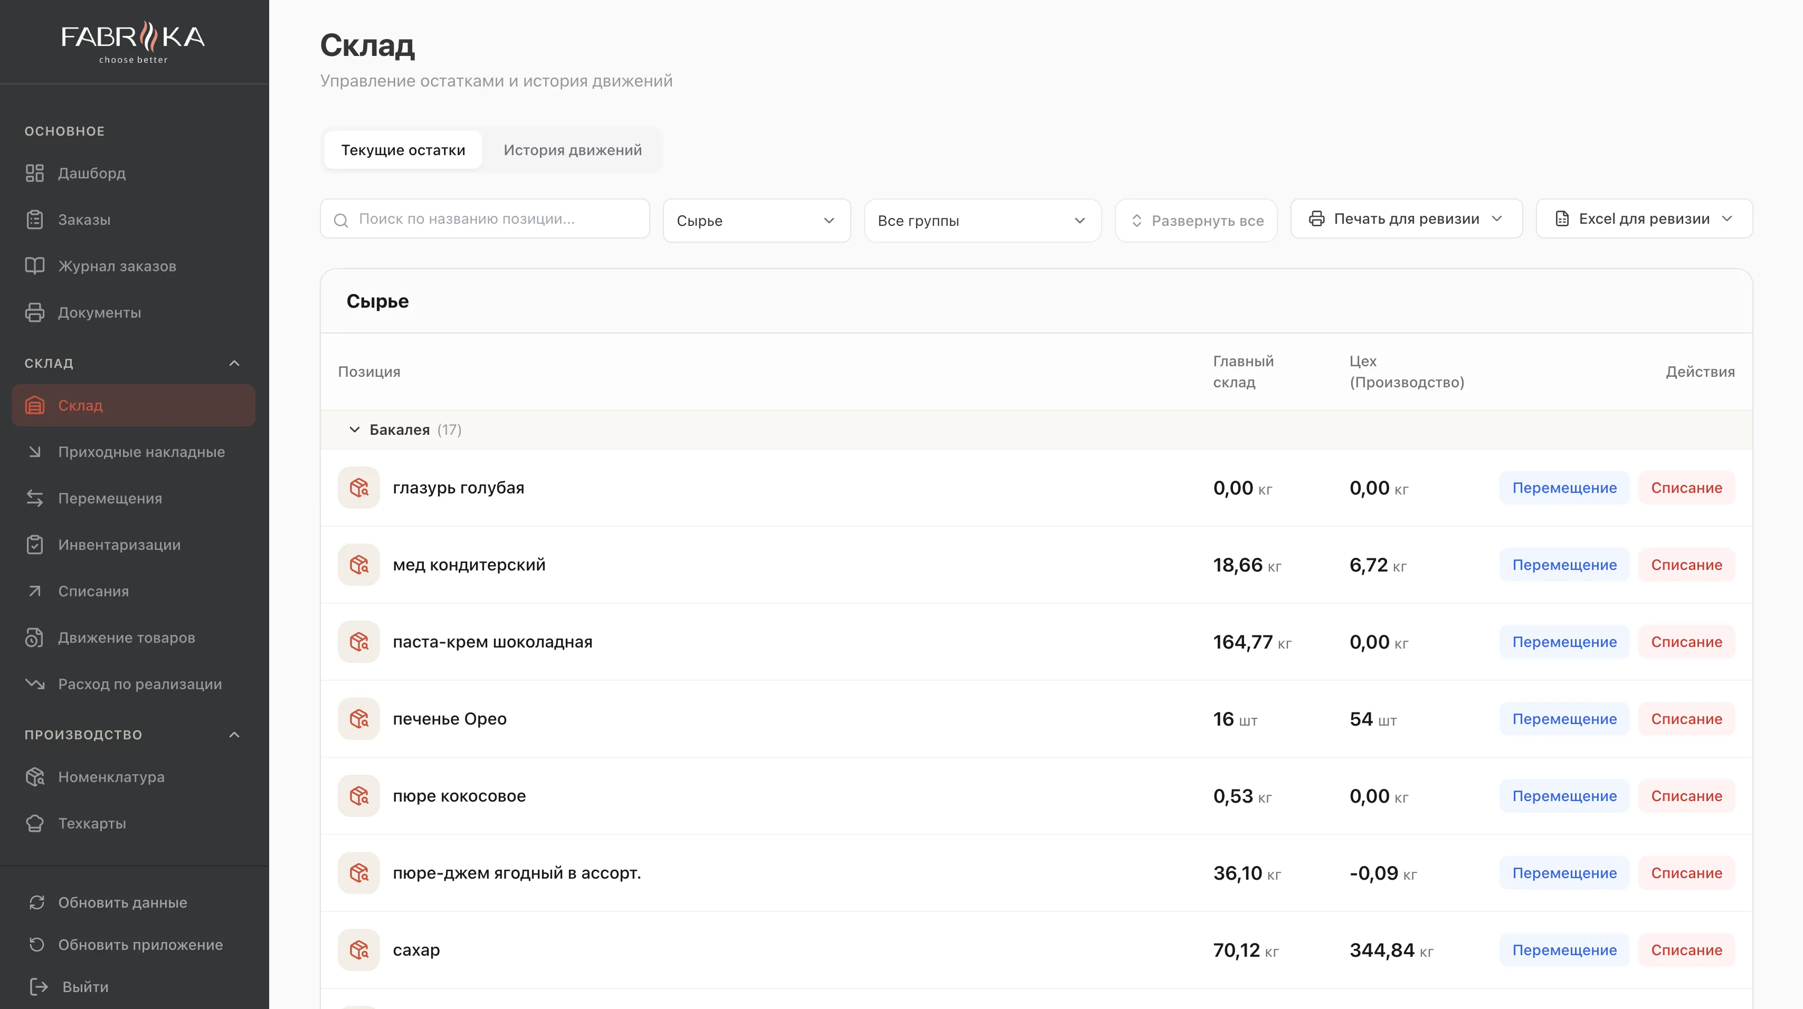This screenshot has height=1009, width=1803.
Task: Click the 344,84 кг value for сахар
Action: coord(1391,950)
